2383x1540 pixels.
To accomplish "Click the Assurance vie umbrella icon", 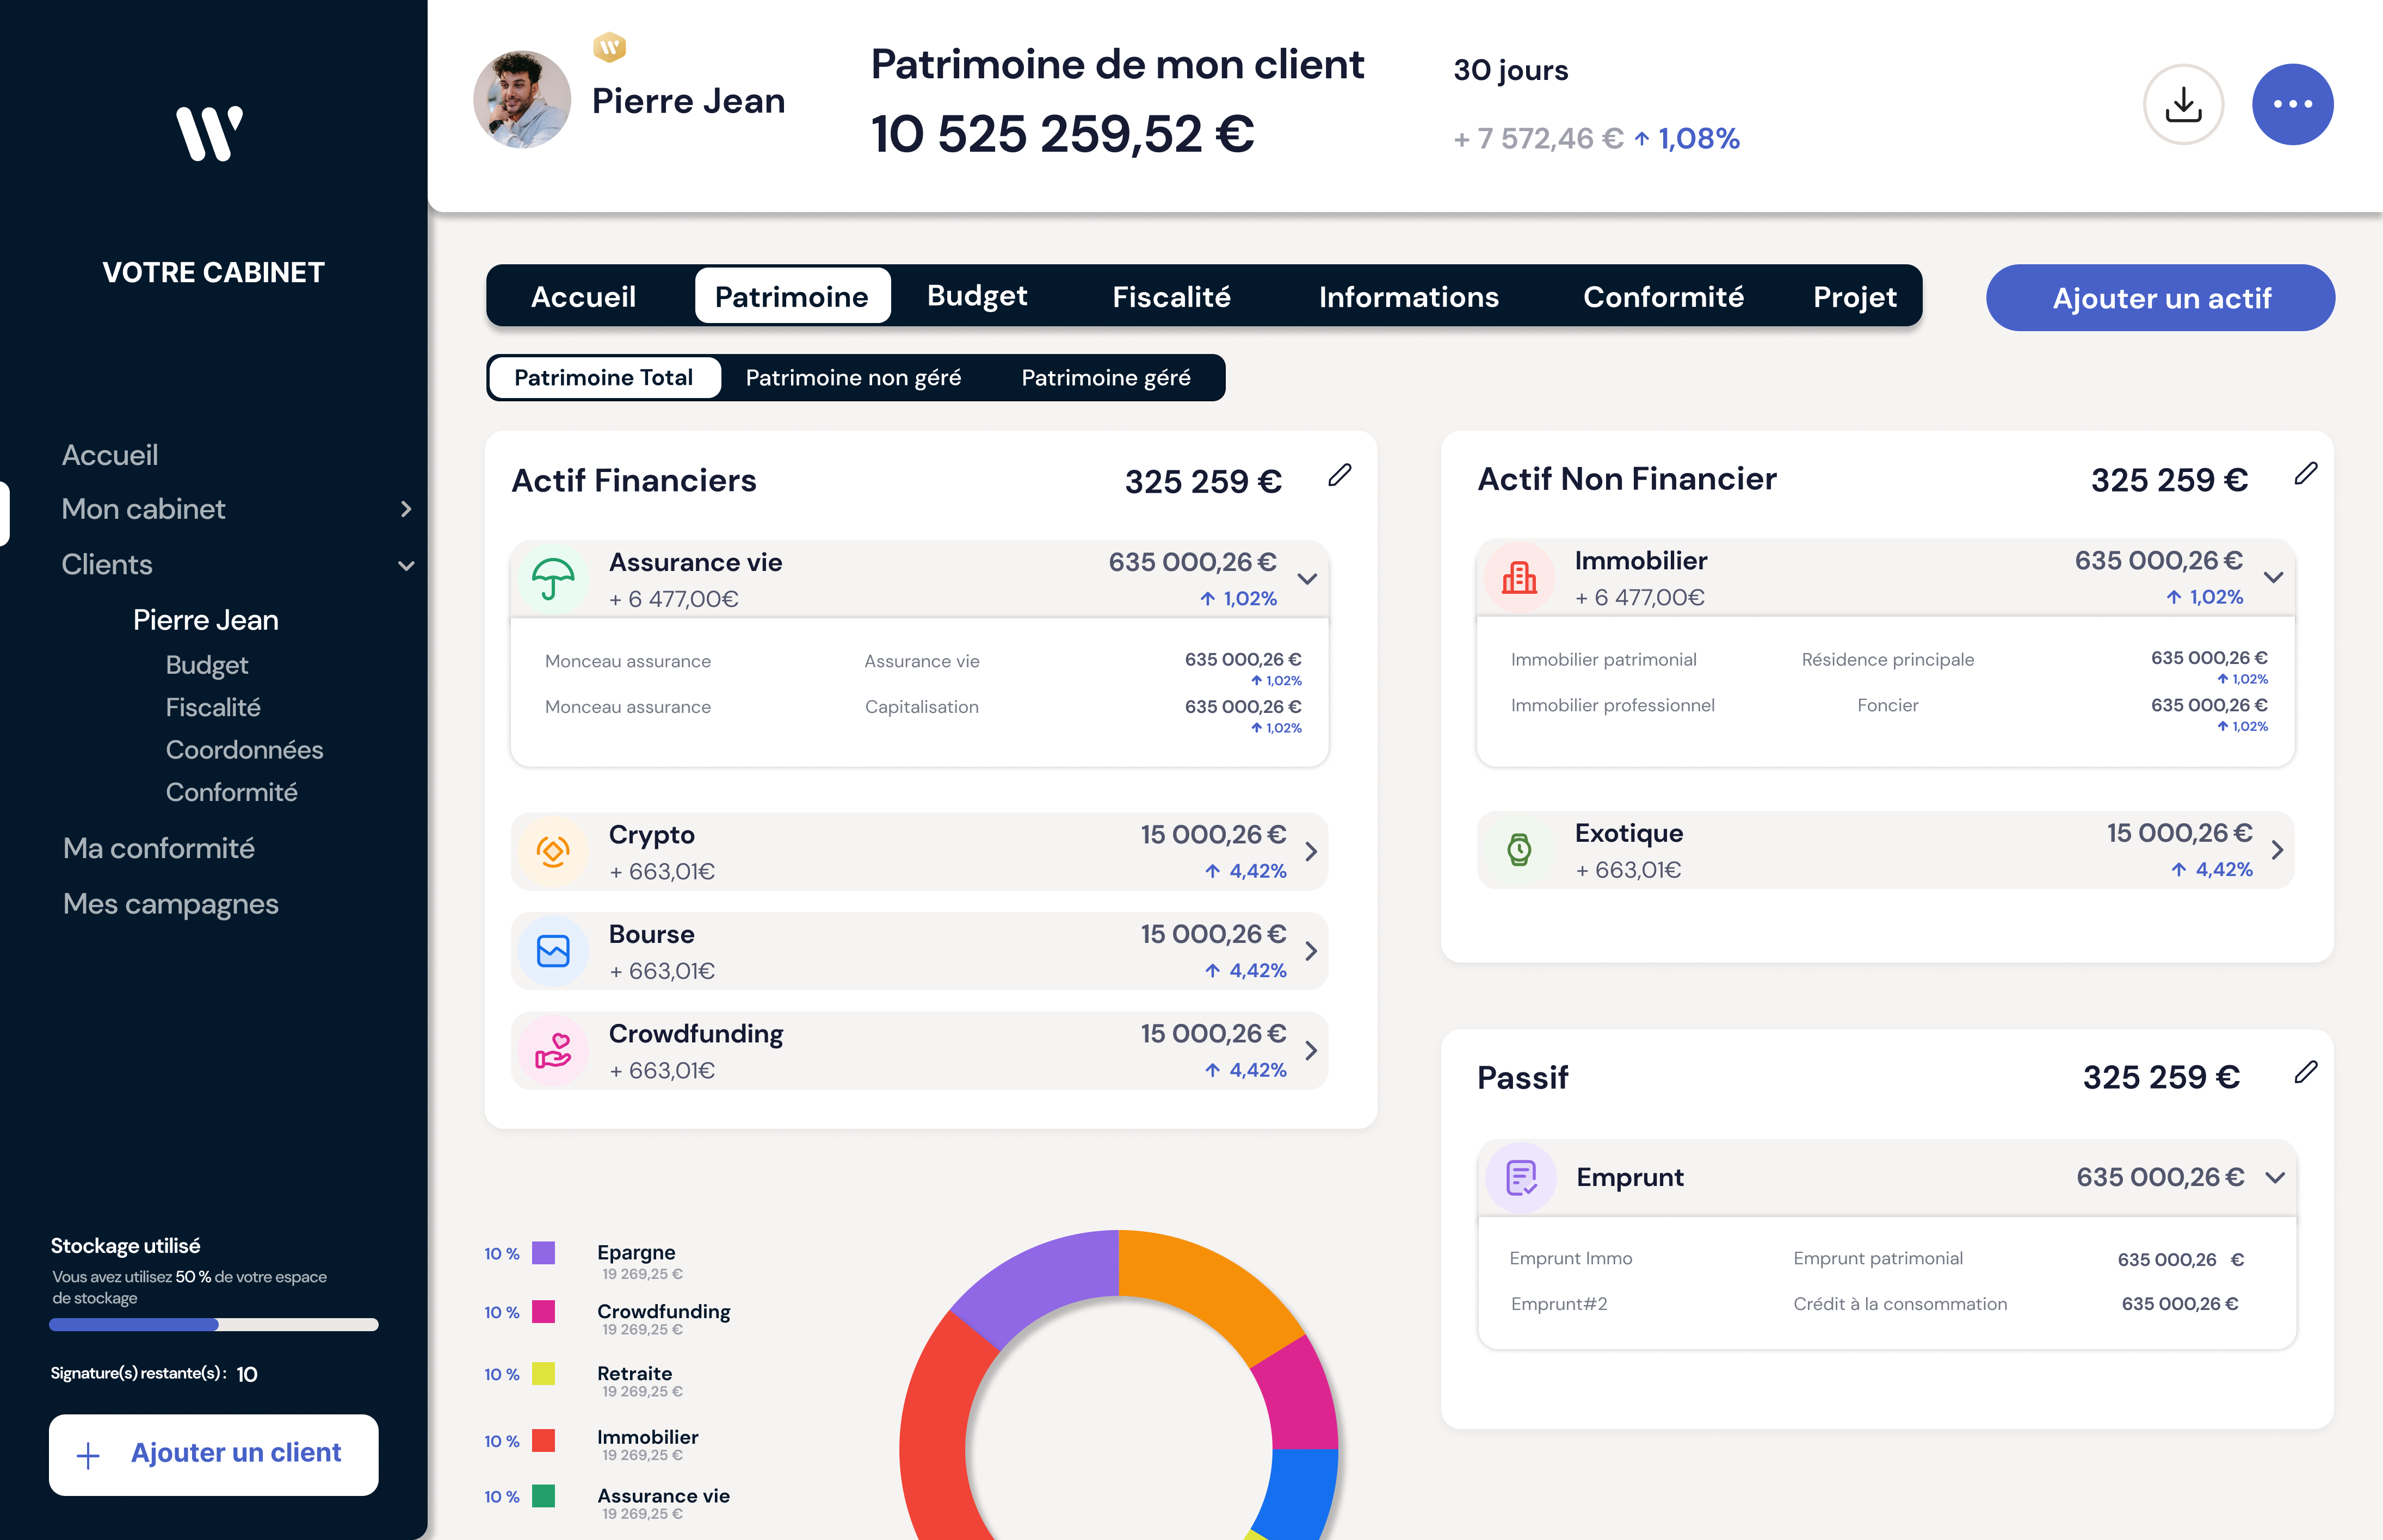I will coord(553,579).
